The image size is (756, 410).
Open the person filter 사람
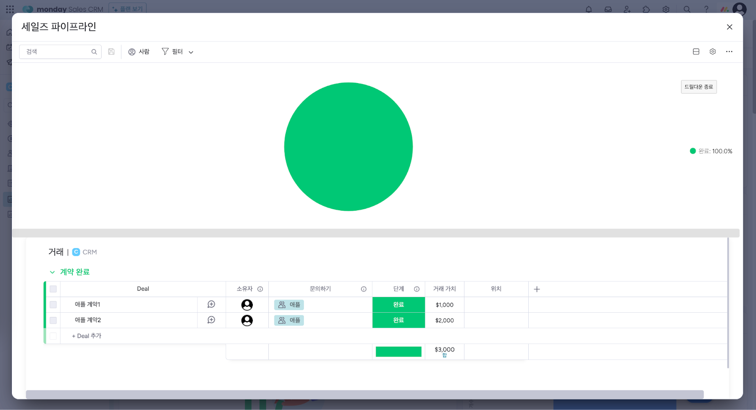pyautogui.click(x=139, y=51)
